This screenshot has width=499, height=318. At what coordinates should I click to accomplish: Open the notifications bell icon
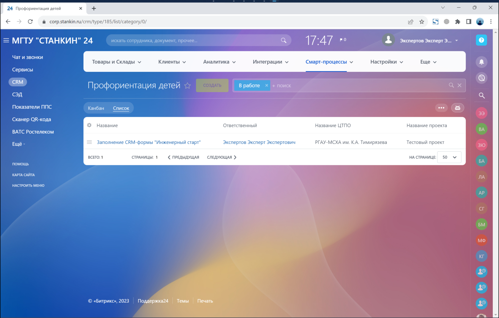(x=481, y=62)
